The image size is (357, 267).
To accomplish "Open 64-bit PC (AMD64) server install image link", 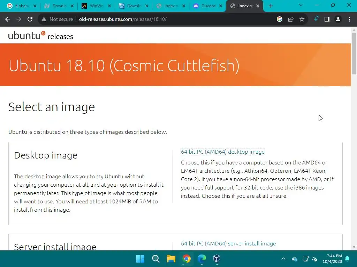I will point(228,243).
